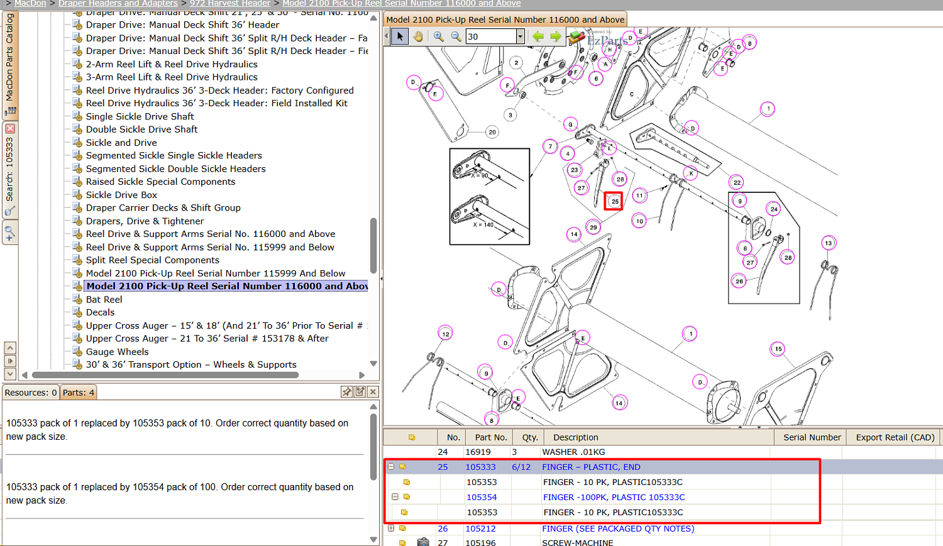Viewport: 943px width, 546px height.
Task: Close the Search: 105333 side tab
Action: point(10,129)
